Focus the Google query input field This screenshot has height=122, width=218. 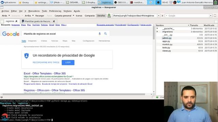click(60, 34)
